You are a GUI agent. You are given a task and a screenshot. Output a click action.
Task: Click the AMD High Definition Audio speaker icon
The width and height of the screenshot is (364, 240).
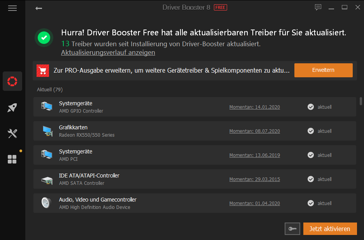coord(46,203)
